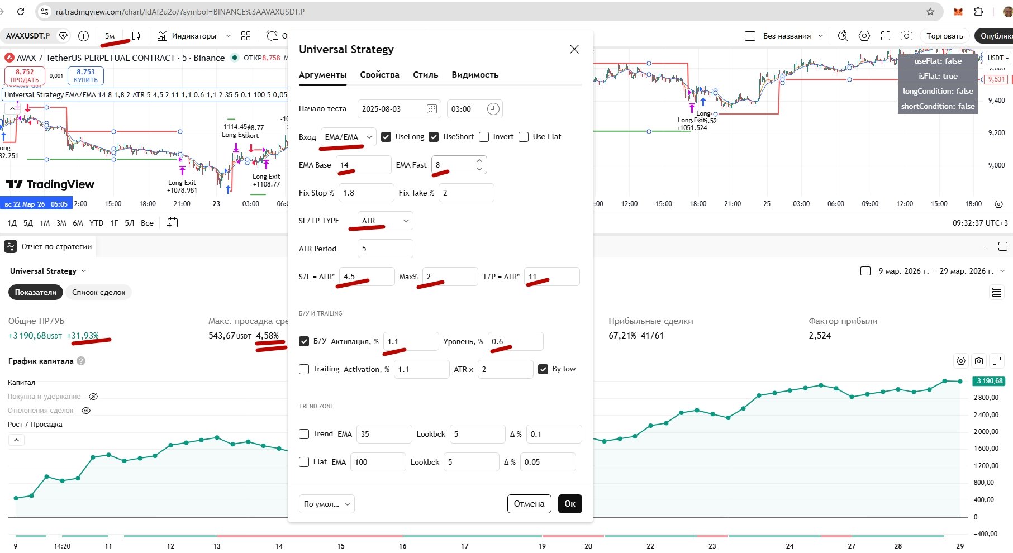This screenshot has height=553, width=1013.
Task: Confirm settings with the Ок button
Action: pyautogui.click(x=570, y=504)
